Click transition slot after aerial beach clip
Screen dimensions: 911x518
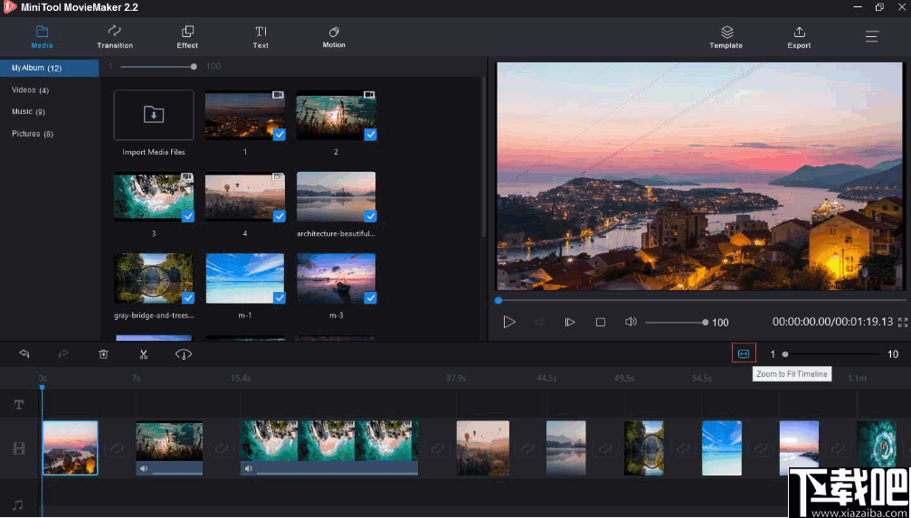point(437,447)
